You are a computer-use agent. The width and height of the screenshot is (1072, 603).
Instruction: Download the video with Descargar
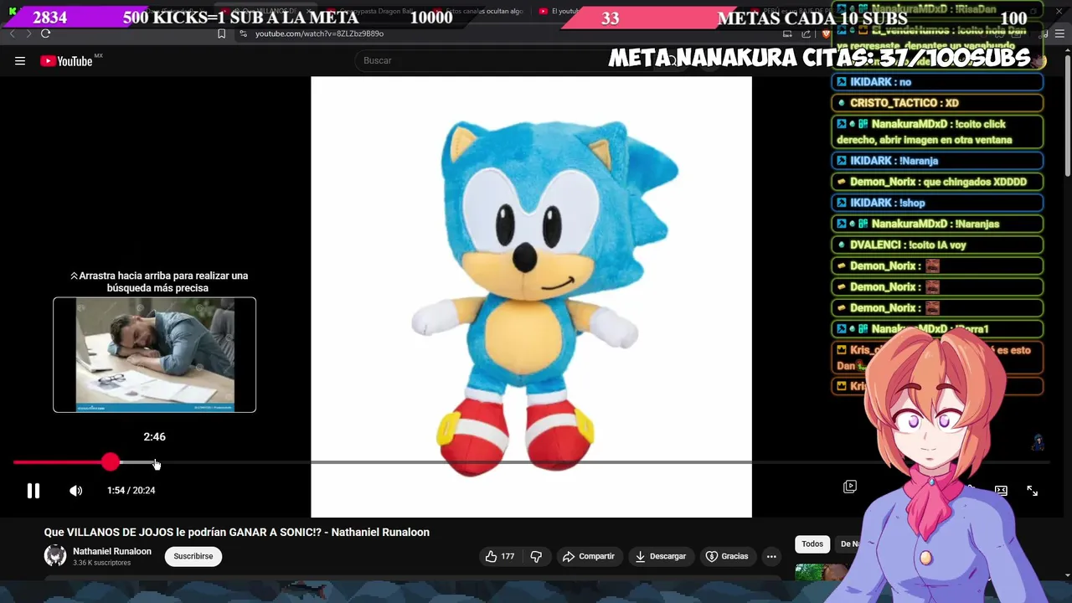pyautogui.click(x=660, y=556)
